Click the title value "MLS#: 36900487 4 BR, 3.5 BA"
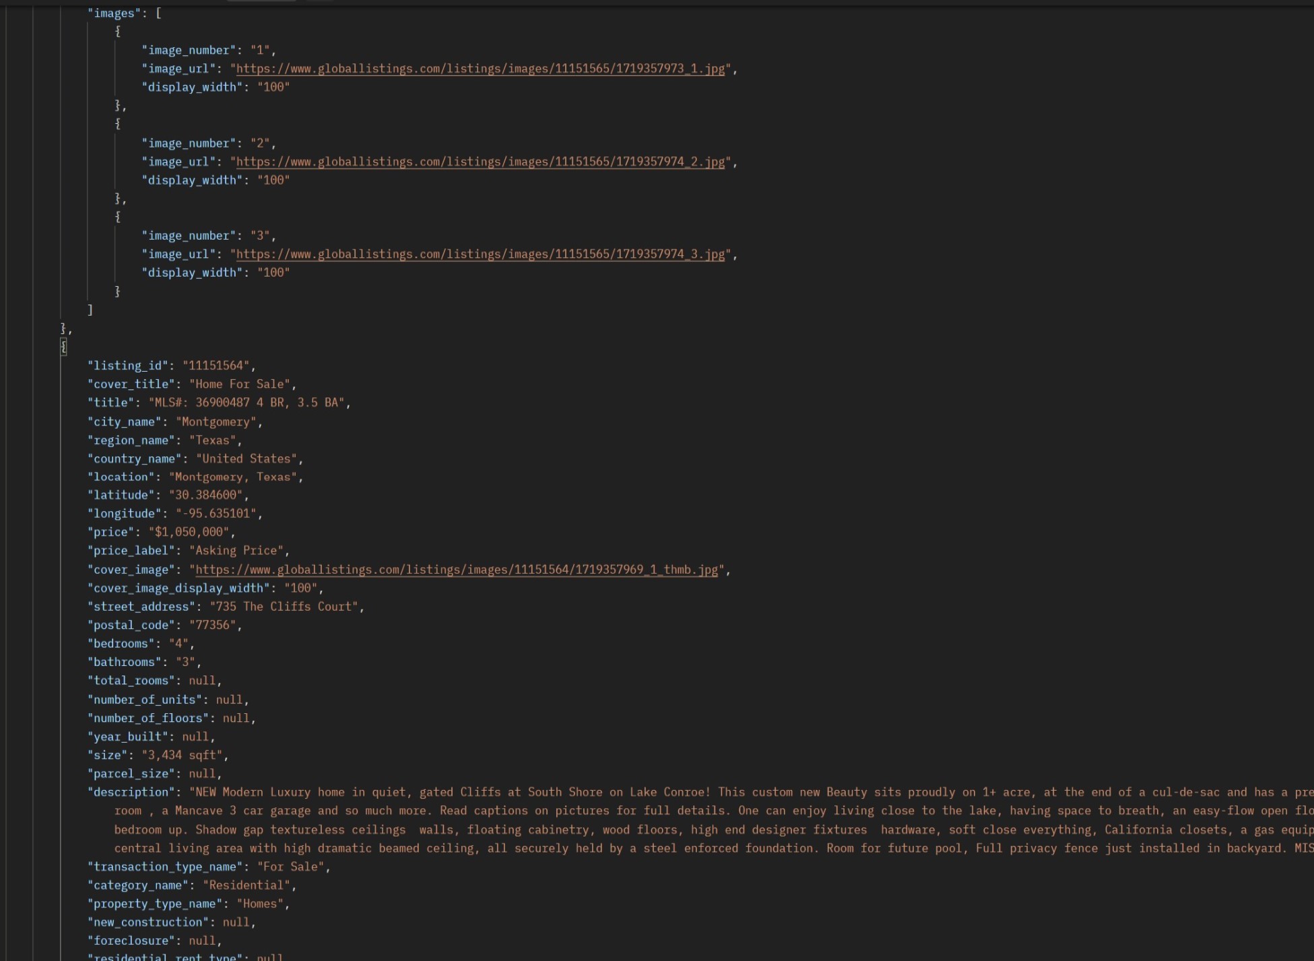 (x=246, y=402)
